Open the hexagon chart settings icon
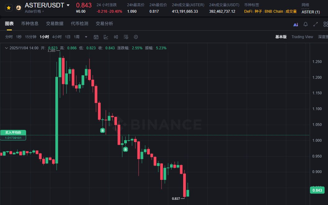This screenshot has height=205, width=328. coord(136,37)
